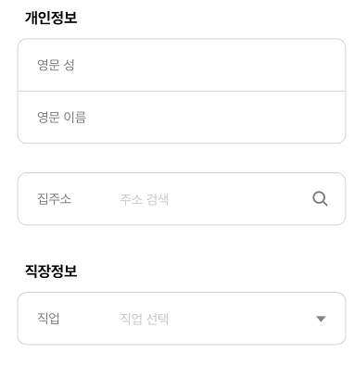The width and height of the screenshot is (354, 365).
Task: Click the 선택 word in job placeholder
Action: pyautogui.click(x=158, y=319)
